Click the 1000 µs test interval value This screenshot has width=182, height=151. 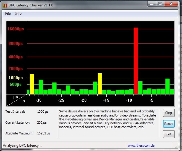(43, 112)
